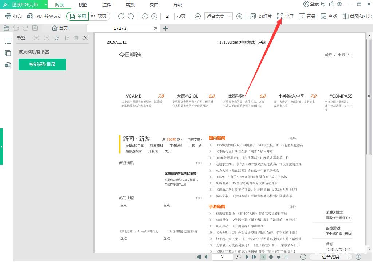Go to next page in top toolbar
Screen dimensions: 373x262
point(154,16)
